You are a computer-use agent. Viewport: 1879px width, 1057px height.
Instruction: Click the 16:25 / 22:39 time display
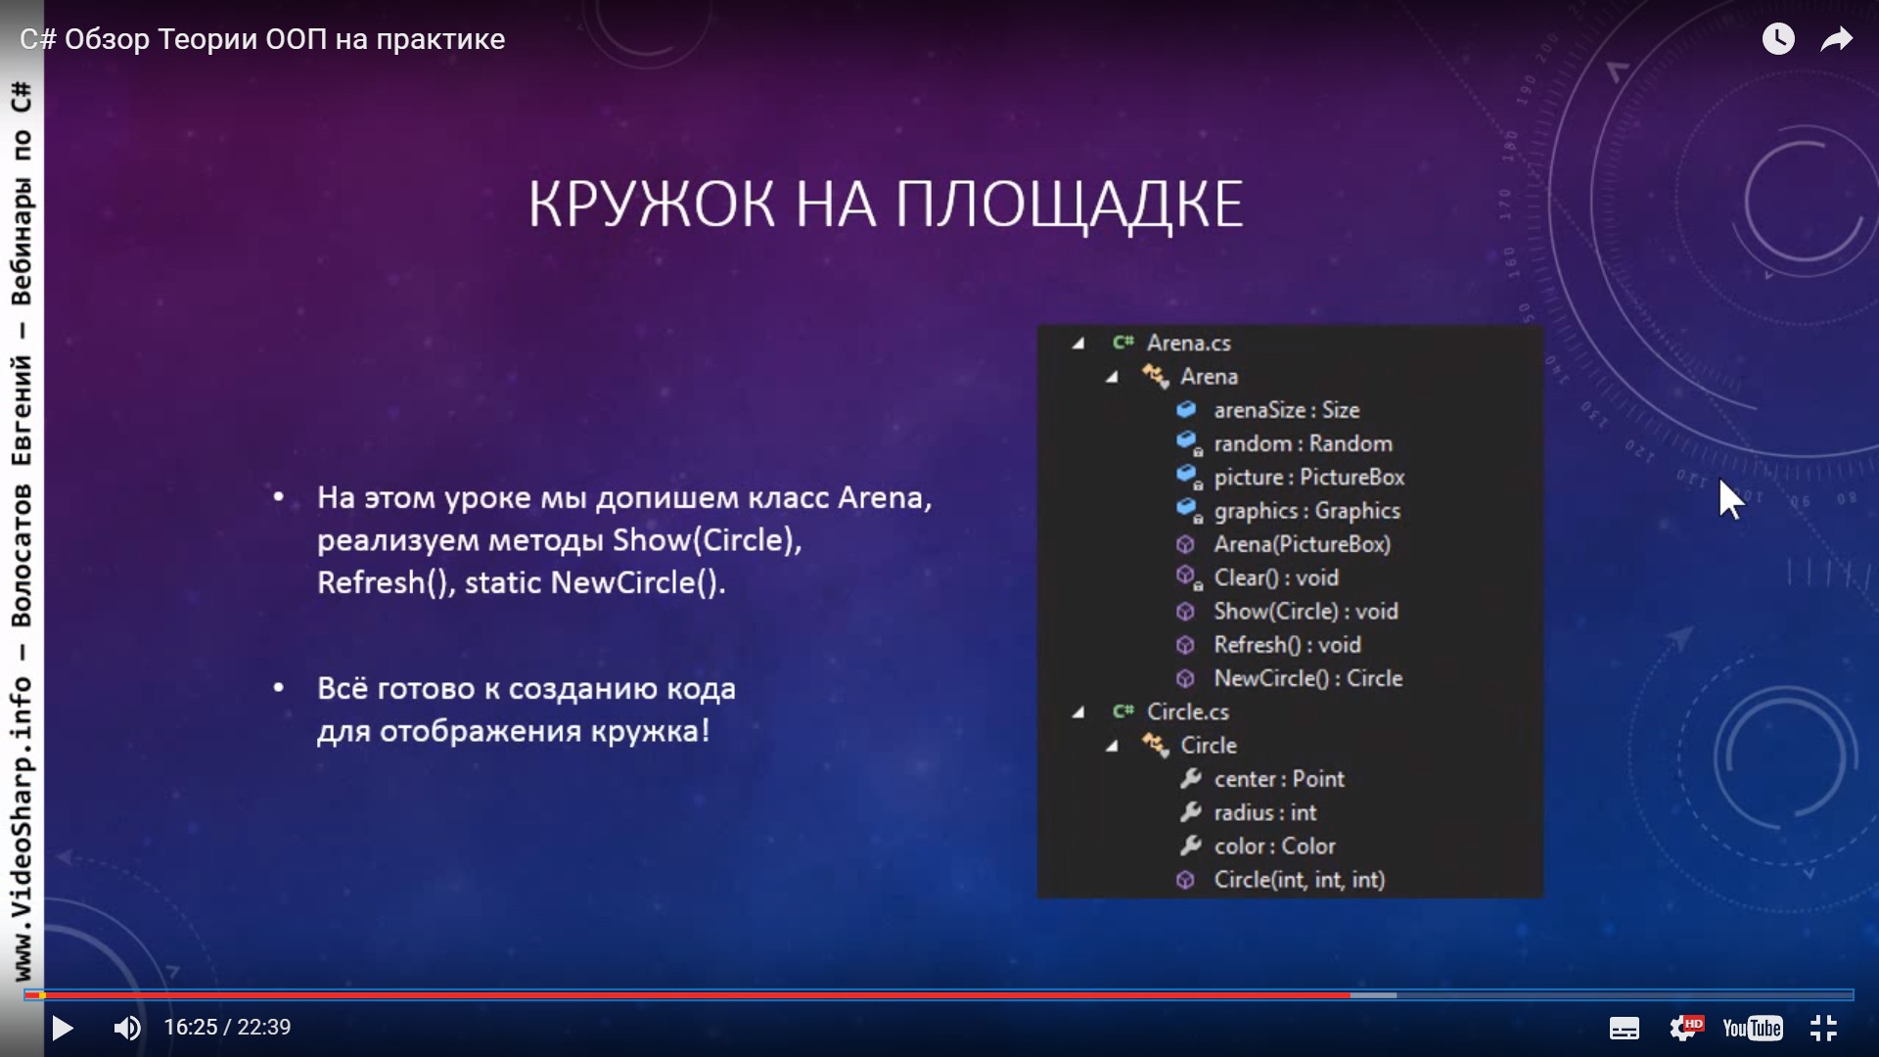click(227, 1028)
